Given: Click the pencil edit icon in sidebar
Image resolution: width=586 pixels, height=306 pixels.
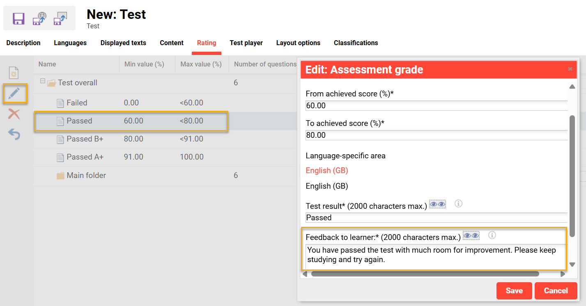Looking at the screenshot, I should click(14, 94).
